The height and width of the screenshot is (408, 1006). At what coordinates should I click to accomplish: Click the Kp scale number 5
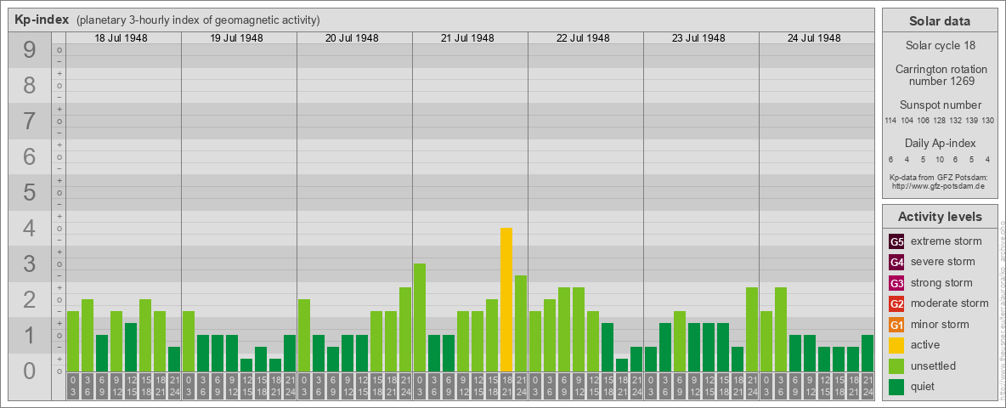coord(30,192)
